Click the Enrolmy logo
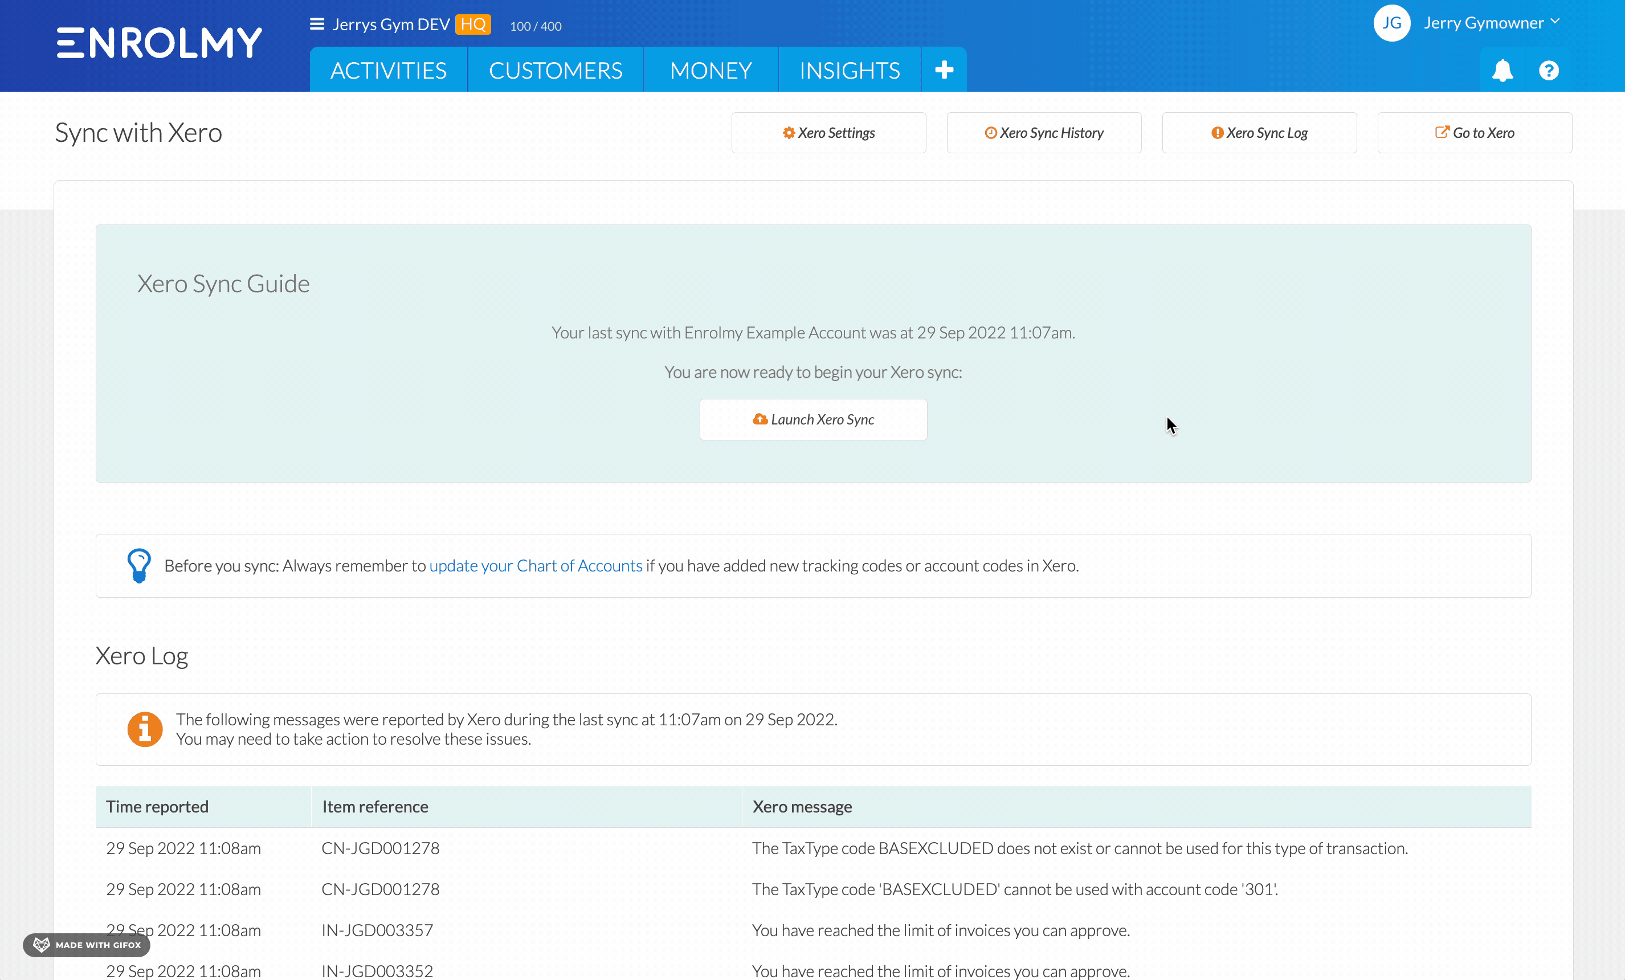The height and width of the screenshot is (980, 1625). (x=159, y=43)
